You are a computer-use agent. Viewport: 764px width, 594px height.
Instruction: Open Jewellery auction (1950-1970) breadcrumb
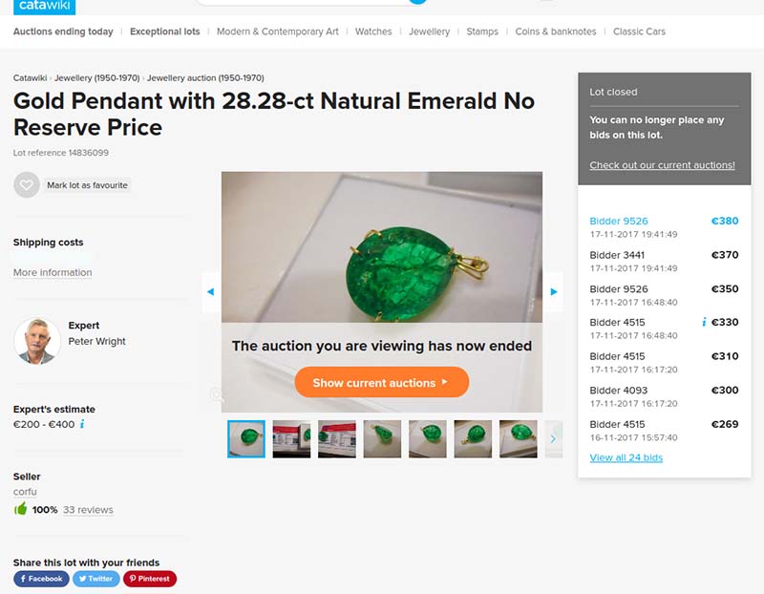tap(205, 78)
